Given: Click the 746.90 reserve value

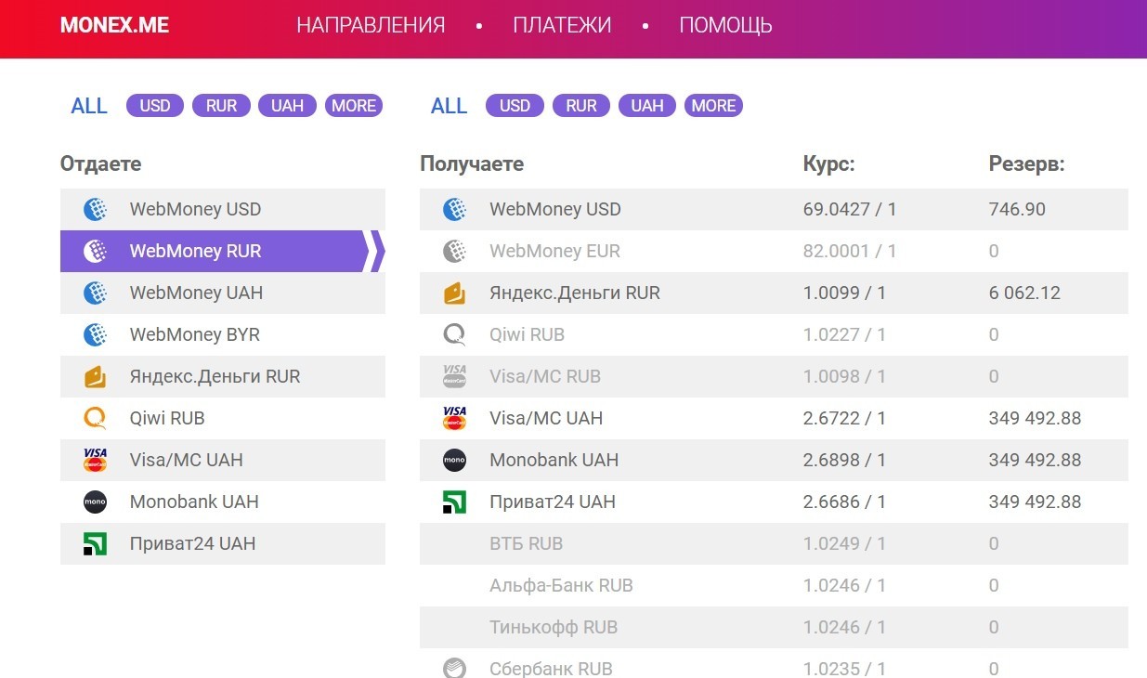Looking at the screenshot, I should (x=1017, y=209).
